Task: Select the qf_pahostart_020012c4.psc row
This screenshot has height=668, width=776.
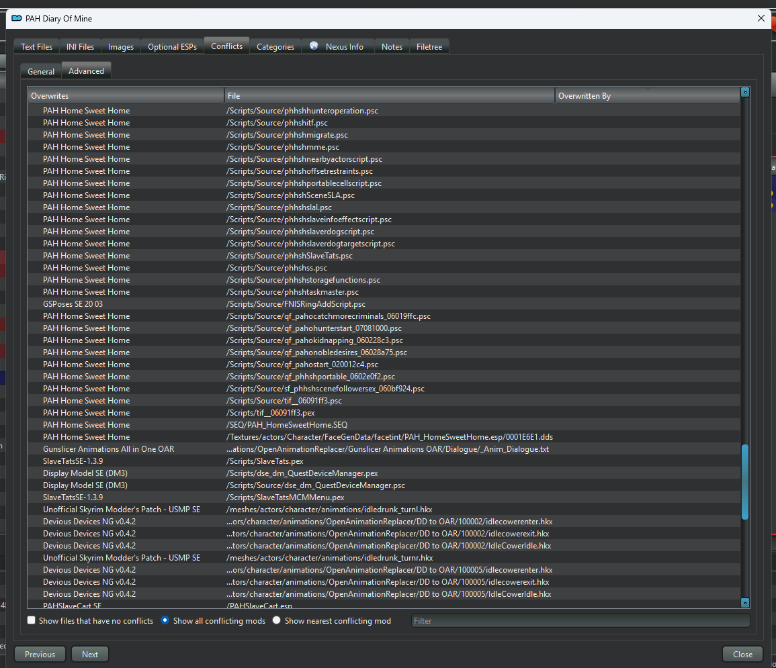Action: (384, 365)
